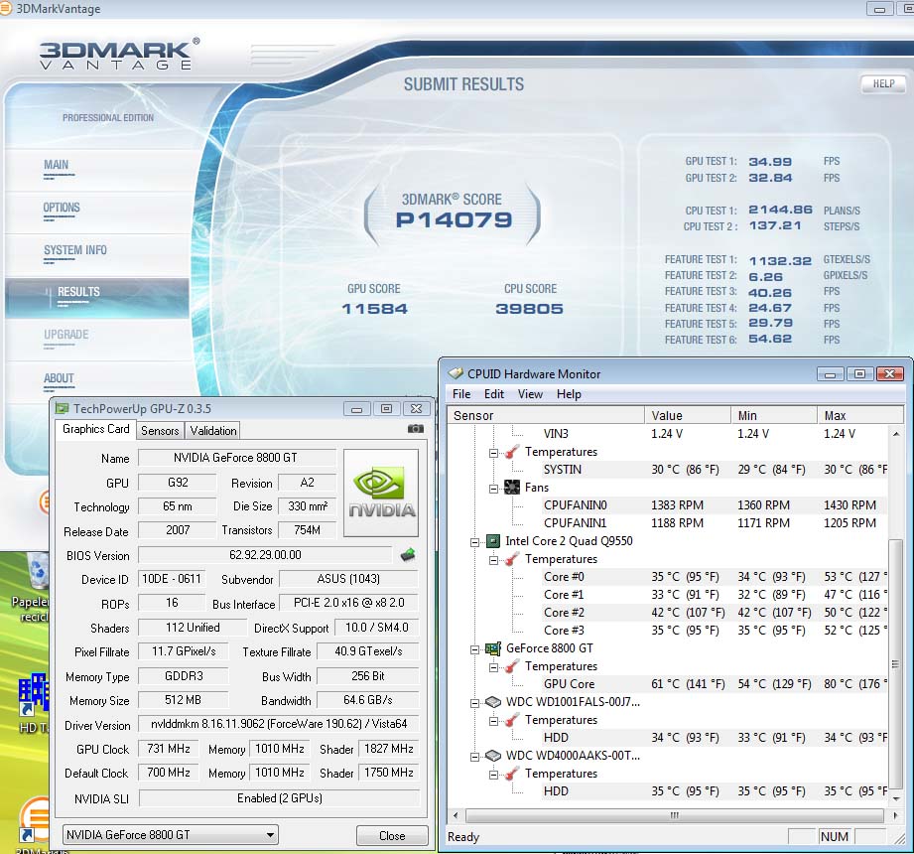Screen dimensions: 914x854
Task: Click the GPU-Z title bar app icon
Action: click(62, 408)
